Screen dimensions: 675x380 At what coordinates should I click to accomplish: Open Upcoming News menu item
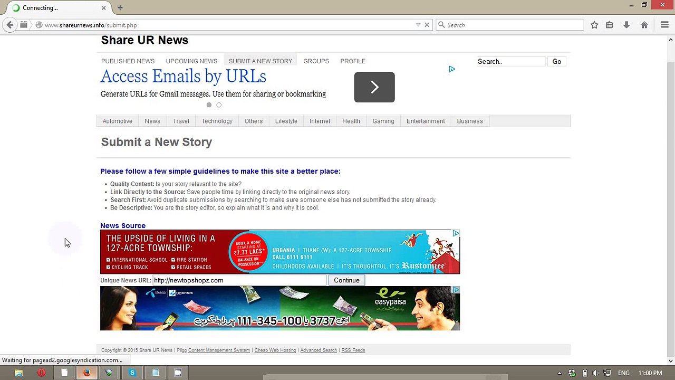(x=191, y=61)
